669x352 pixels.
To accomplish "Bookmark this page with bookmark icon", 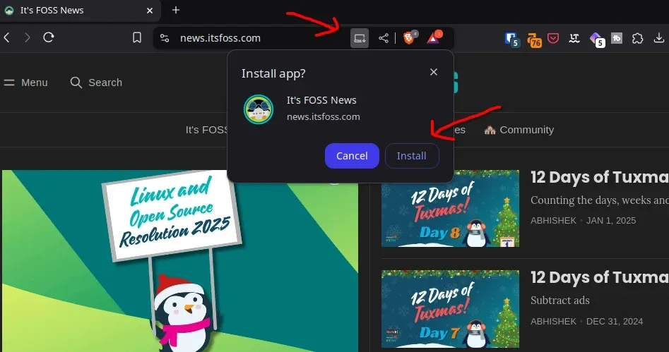I will [137, 37].
